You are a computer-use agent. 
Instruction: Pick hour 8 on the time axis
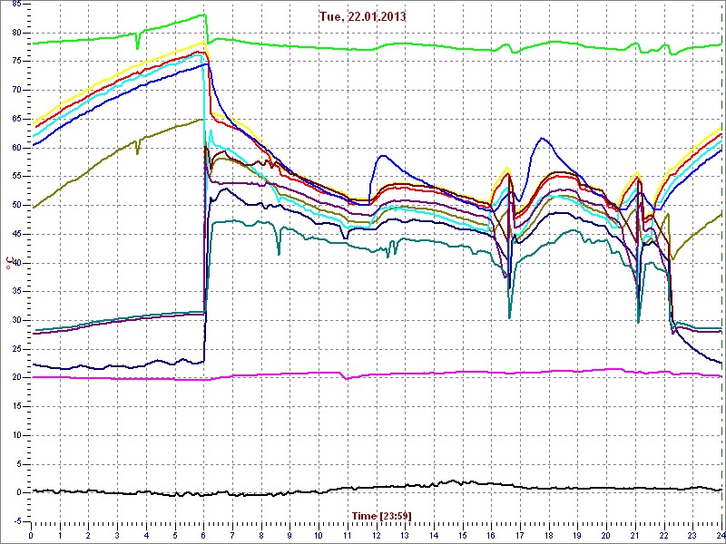(x=261, y=536)
